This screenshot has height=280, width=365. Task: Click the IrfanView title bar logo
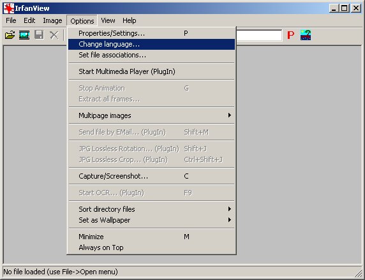[8, 8]
